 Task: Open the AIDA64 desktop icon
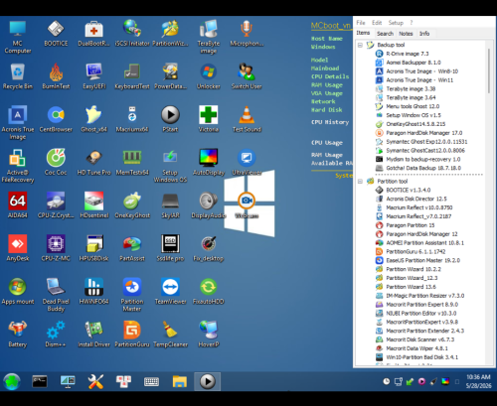pyautogui.click(x=18, y=205)
